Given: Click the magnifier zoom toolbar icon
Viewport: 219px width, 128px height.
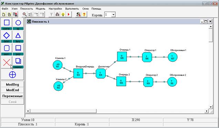Looking at the screenshot, I should (x=24, y=14).
